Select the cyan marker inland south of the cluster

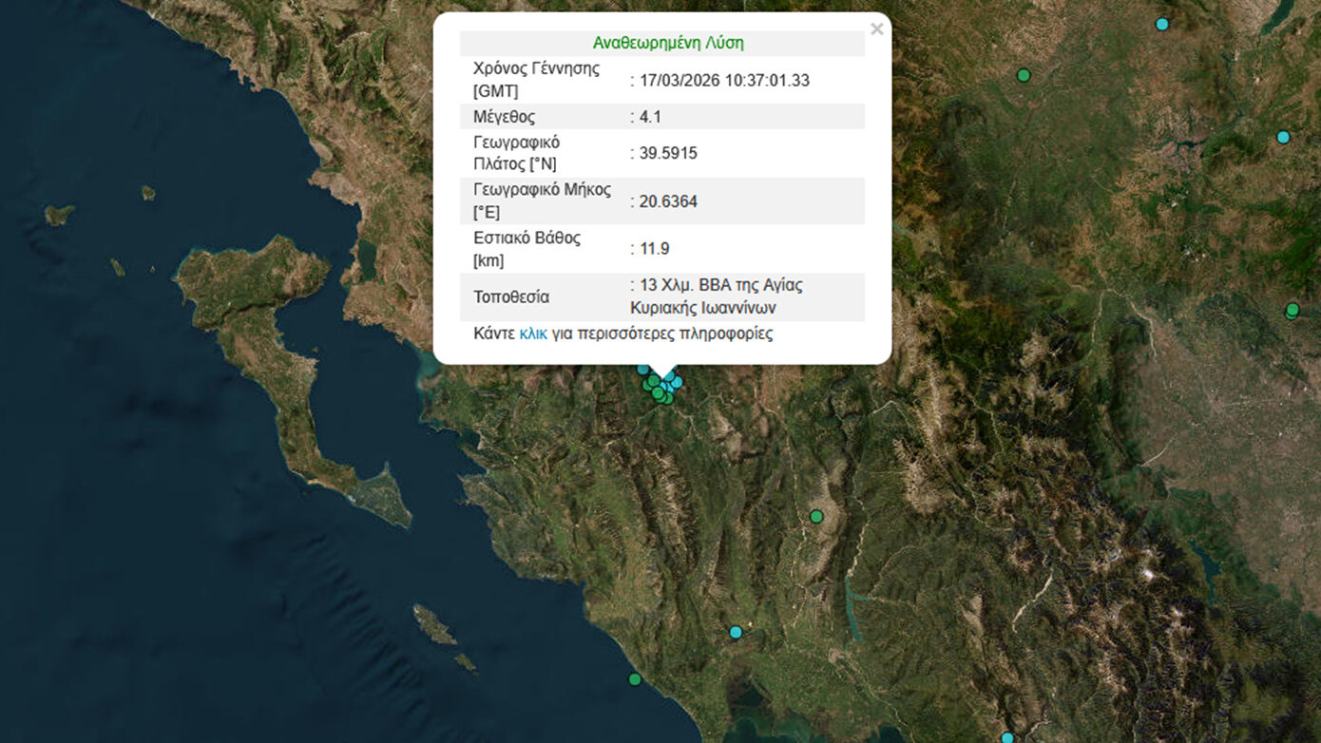click(736, 632)
